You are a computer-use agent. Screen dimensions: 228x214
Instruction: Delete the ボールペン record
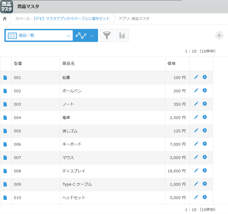click(x=205, y=90)
